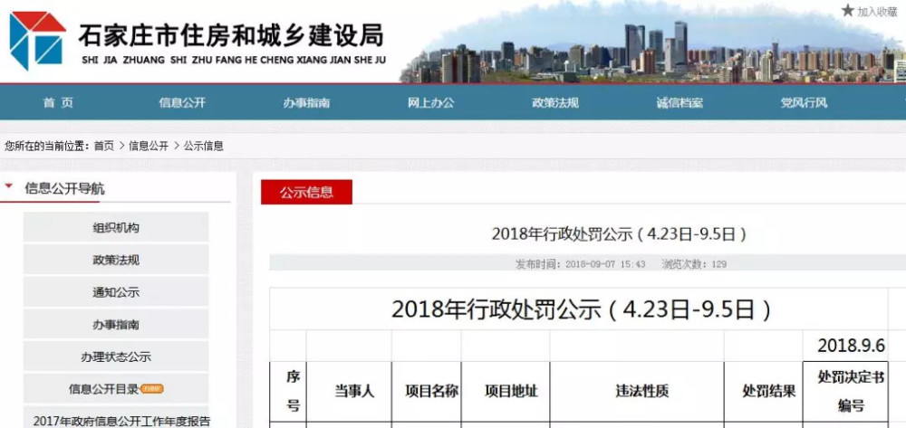Click the 当事人 column header
The image size is (906, 428).
click(x=349, y=391)
